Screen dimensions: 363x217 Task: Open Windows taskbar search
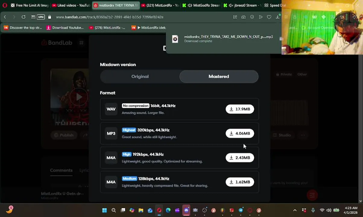tap(114, 210)
